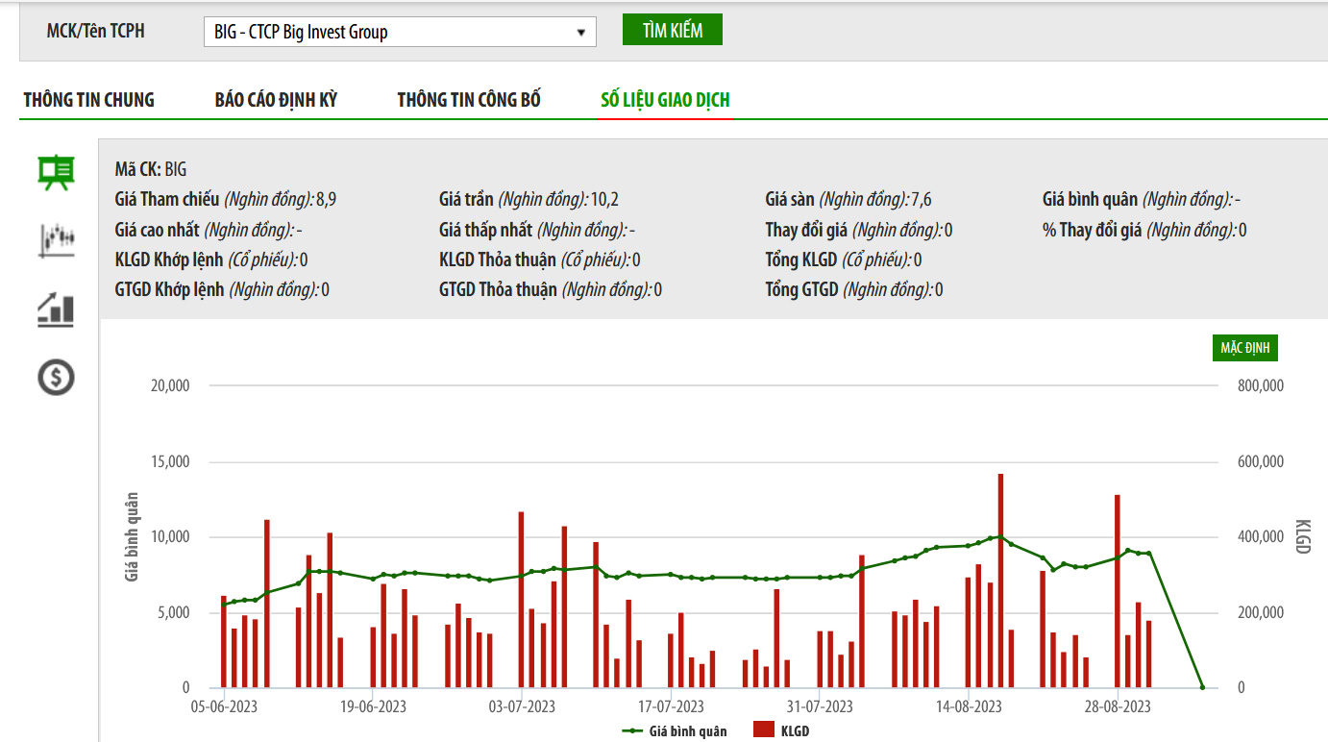Click the red KLGD legend color square
This screenshot has width=1328, height=742.
(764, 731)
